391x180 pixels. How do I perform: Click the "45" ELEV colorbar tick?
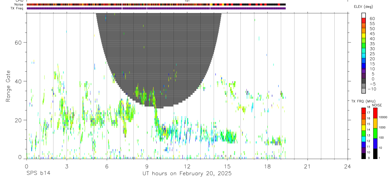click(372, 34)
